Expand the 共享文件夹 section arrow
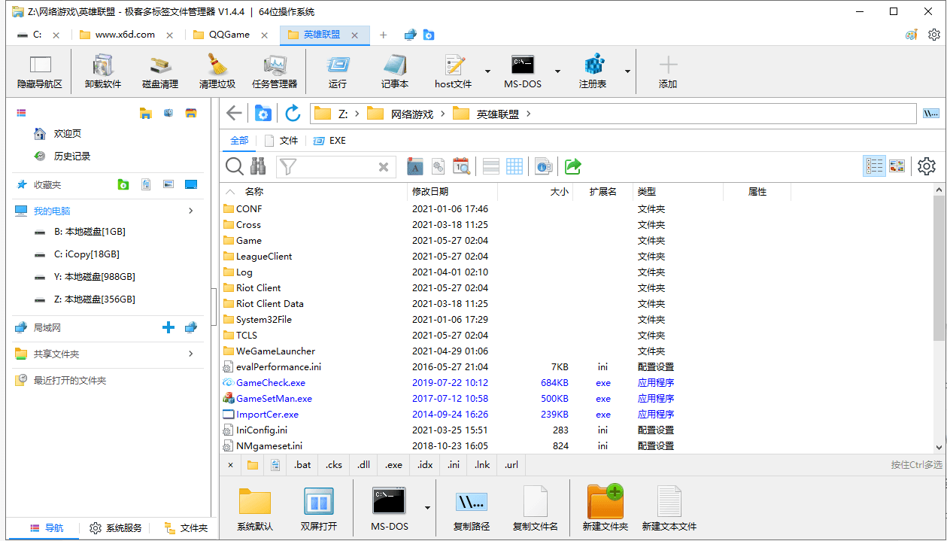The height and width of the screenshot is (541, 947). [191, 354]
